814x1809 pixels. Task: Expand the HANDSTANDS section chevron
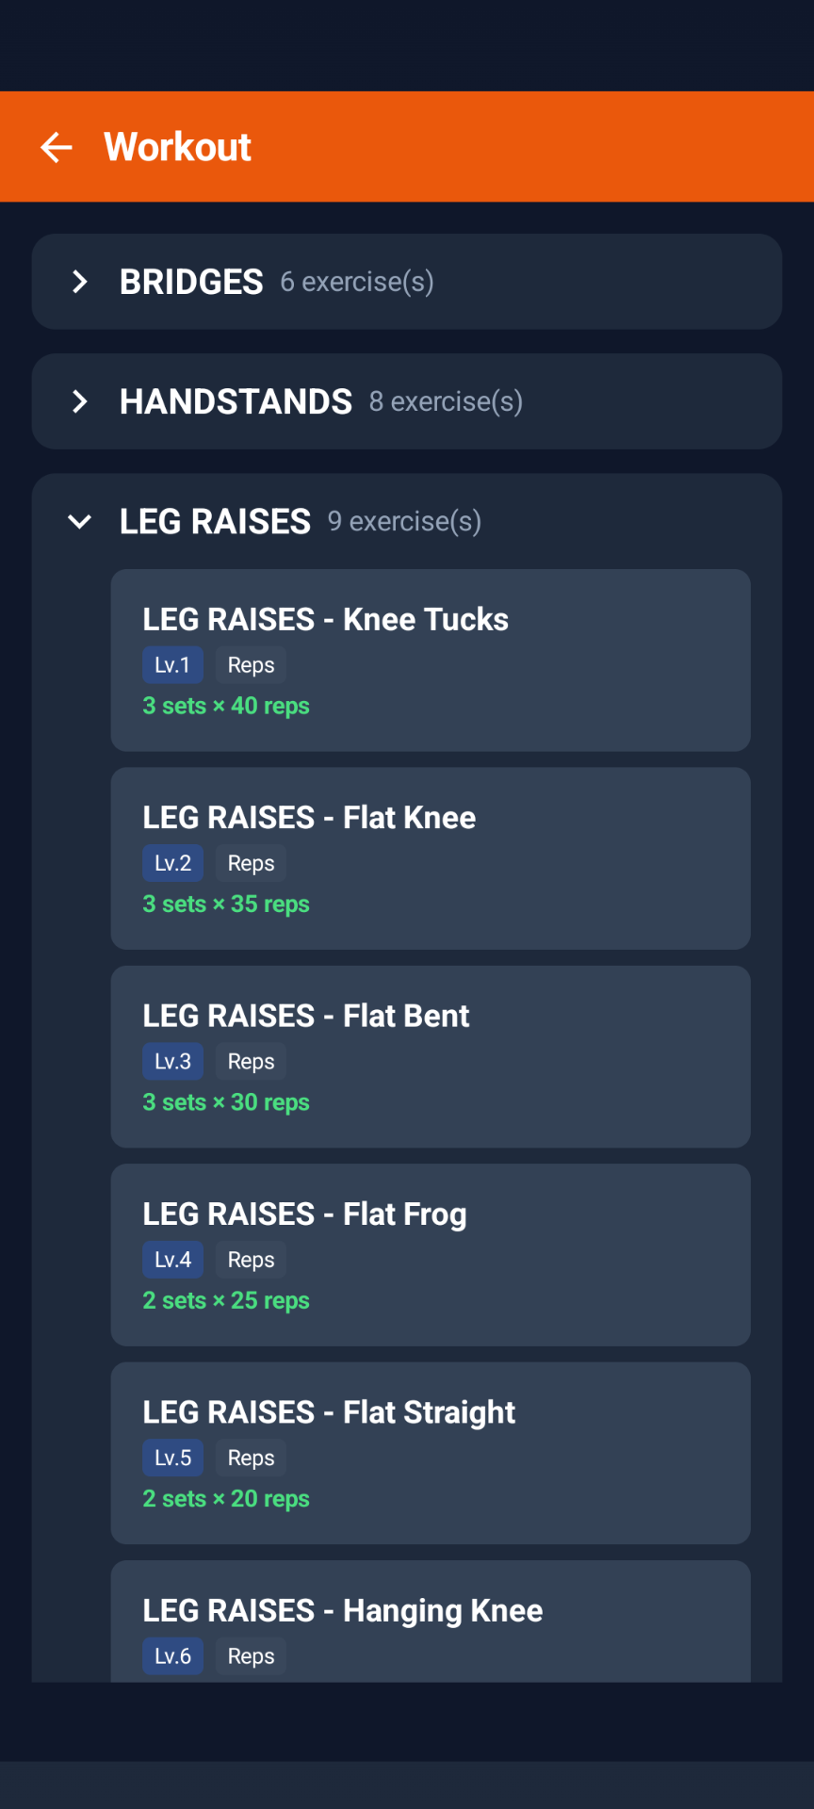coord(80,401)
